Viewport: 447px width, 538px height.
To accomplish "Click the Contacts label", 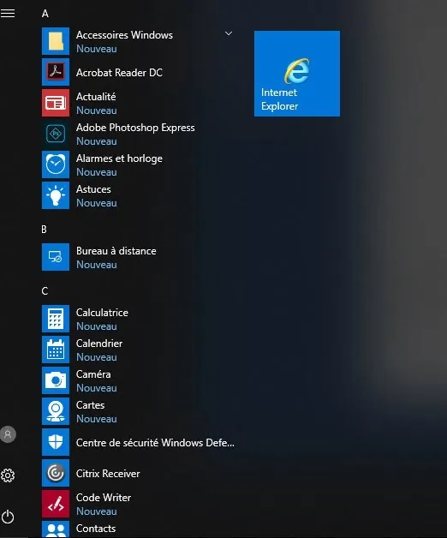I will (96, 529).
